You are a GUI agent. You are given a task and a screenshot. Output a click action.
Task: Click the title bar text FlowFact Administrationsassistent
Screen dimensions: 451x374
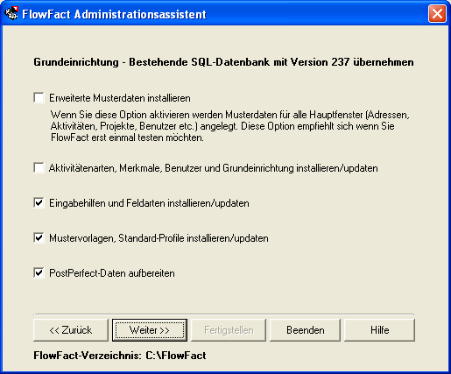(114, 14)
